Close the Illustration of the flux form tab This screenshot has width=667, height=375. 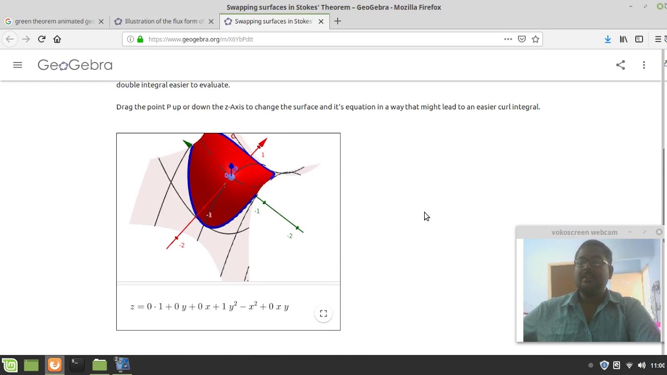tap(211, 21)
